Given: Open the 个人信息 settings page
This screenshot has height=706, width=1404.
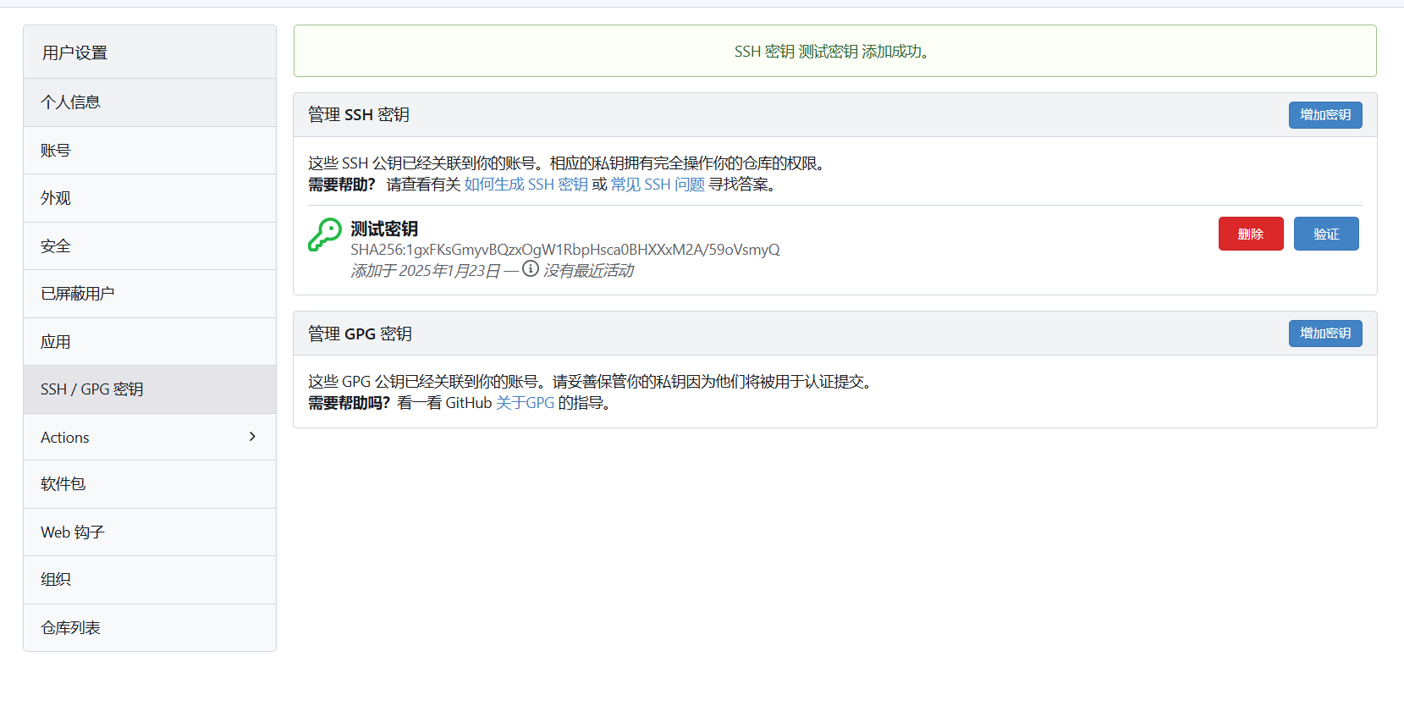Looking at the screenshot, I should pos(70,102).
